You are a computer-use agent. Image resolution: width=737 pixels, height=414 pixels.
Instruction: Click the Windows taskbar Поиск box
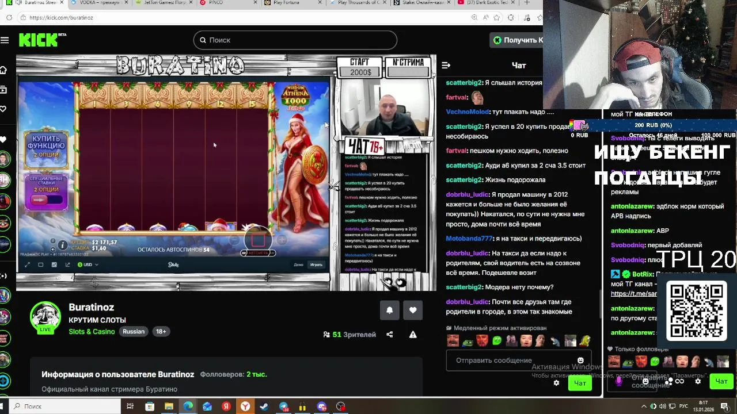[63, 407]
